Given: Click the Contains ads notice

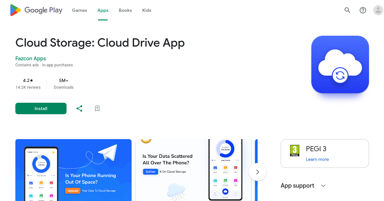Looking at the screenshot, I should point(27,65).
